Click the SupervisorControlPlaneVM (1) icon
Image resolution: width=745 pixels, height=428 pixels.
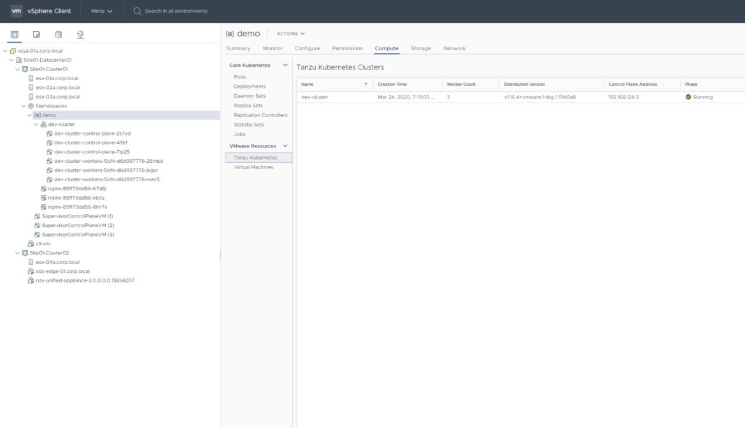37,216
